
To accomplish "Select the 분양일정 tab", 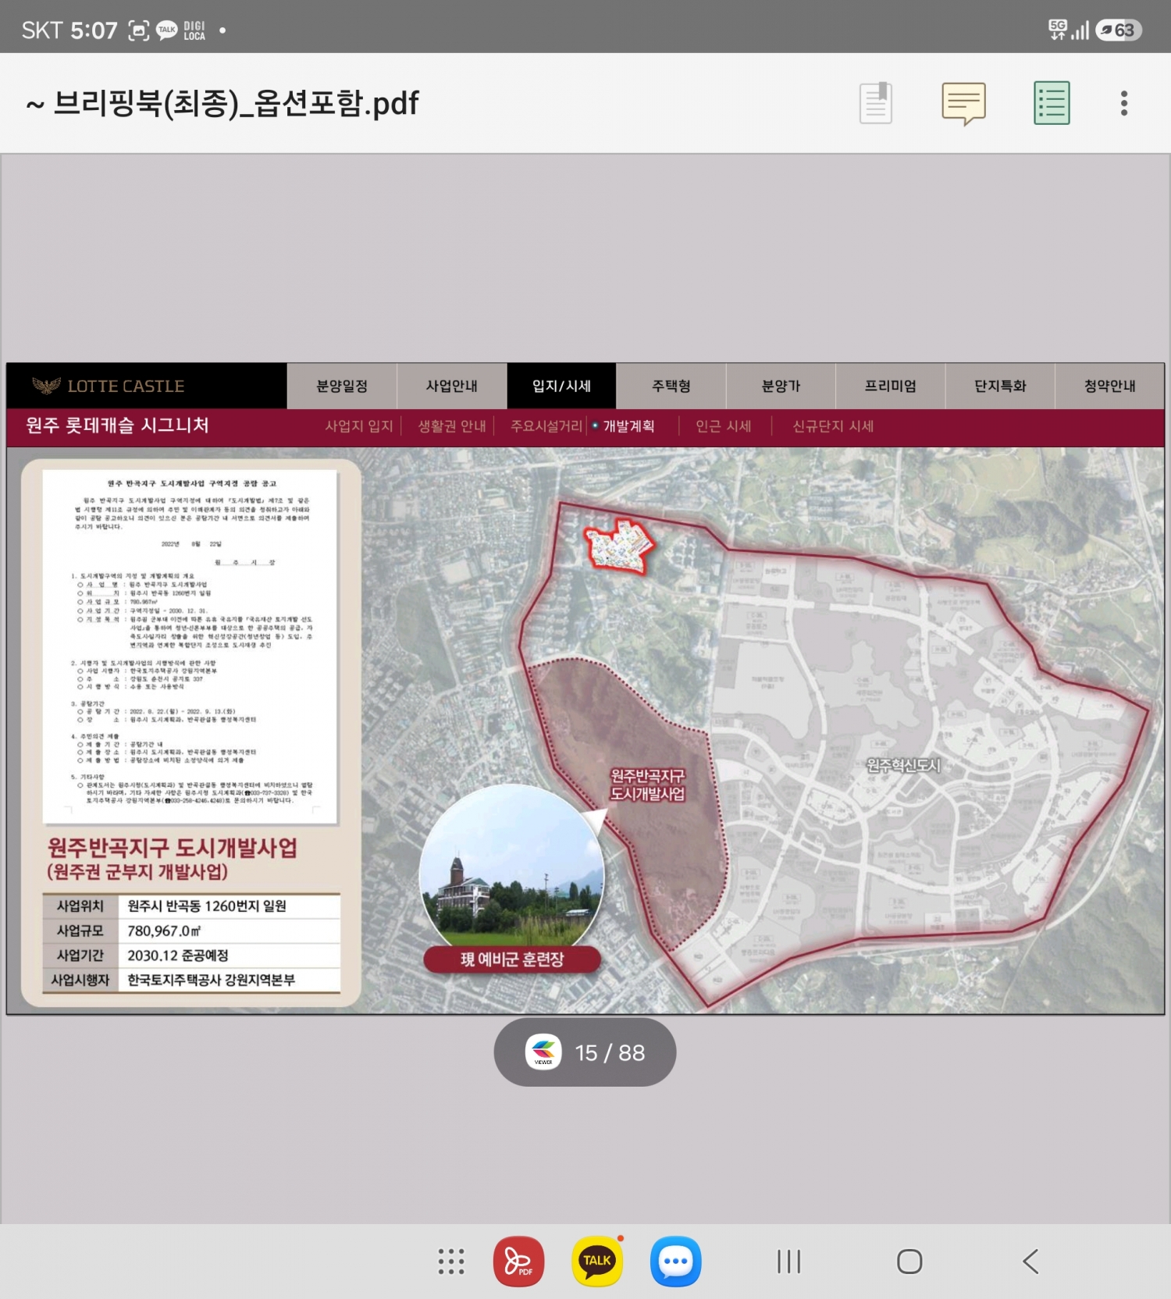I will point(342,386).
